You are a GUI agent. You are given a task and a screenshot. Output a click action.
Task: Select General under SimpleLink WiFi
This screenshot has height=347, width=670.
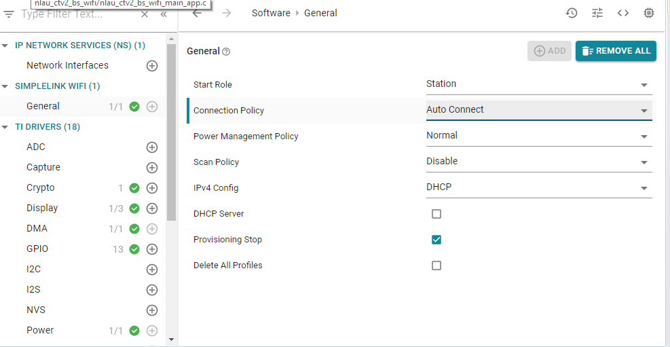click(43, 107)
